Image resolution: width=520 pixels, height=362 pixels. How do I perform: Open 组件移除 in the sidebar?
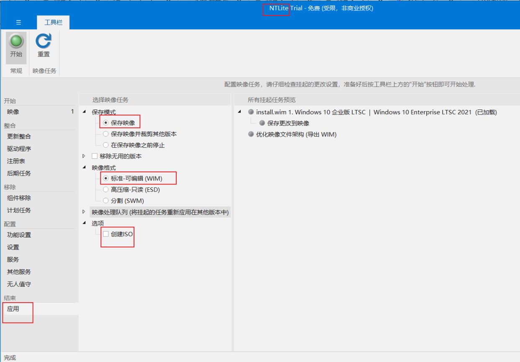pyautogui.click(x=19, y=198)
